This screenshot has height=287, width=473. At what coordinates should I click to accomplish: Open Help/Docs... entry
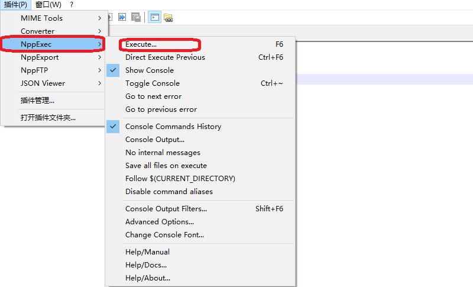tap(200, 265)
